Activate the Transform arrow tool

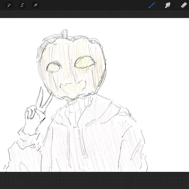pyautogui.click(x=35, y=5)
